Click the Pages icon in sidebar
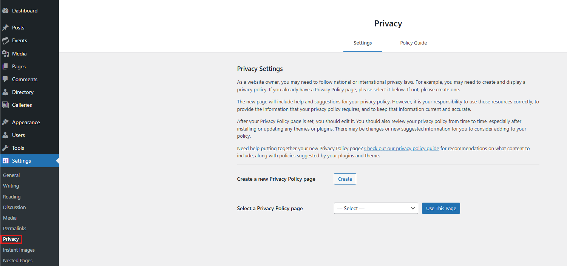Viewport: 567px width, 266px height. [x=5, y=66]
